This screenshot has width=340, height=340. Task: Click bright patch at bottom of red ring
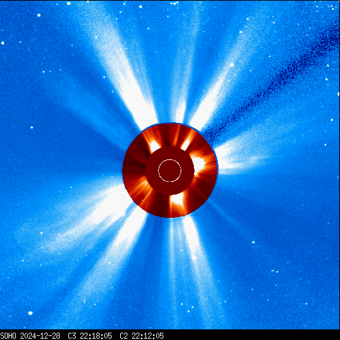coord(177,201)
